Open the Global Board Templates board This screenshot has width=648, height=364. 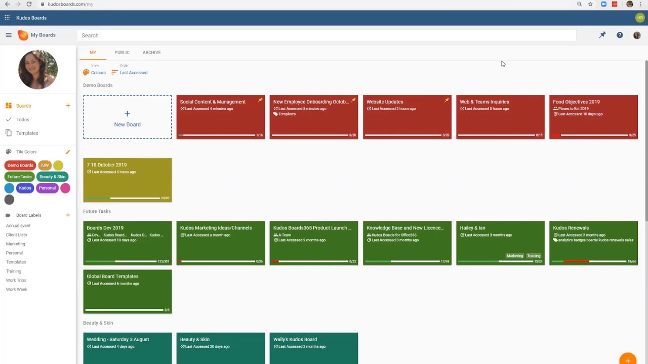tap(128, 291)
